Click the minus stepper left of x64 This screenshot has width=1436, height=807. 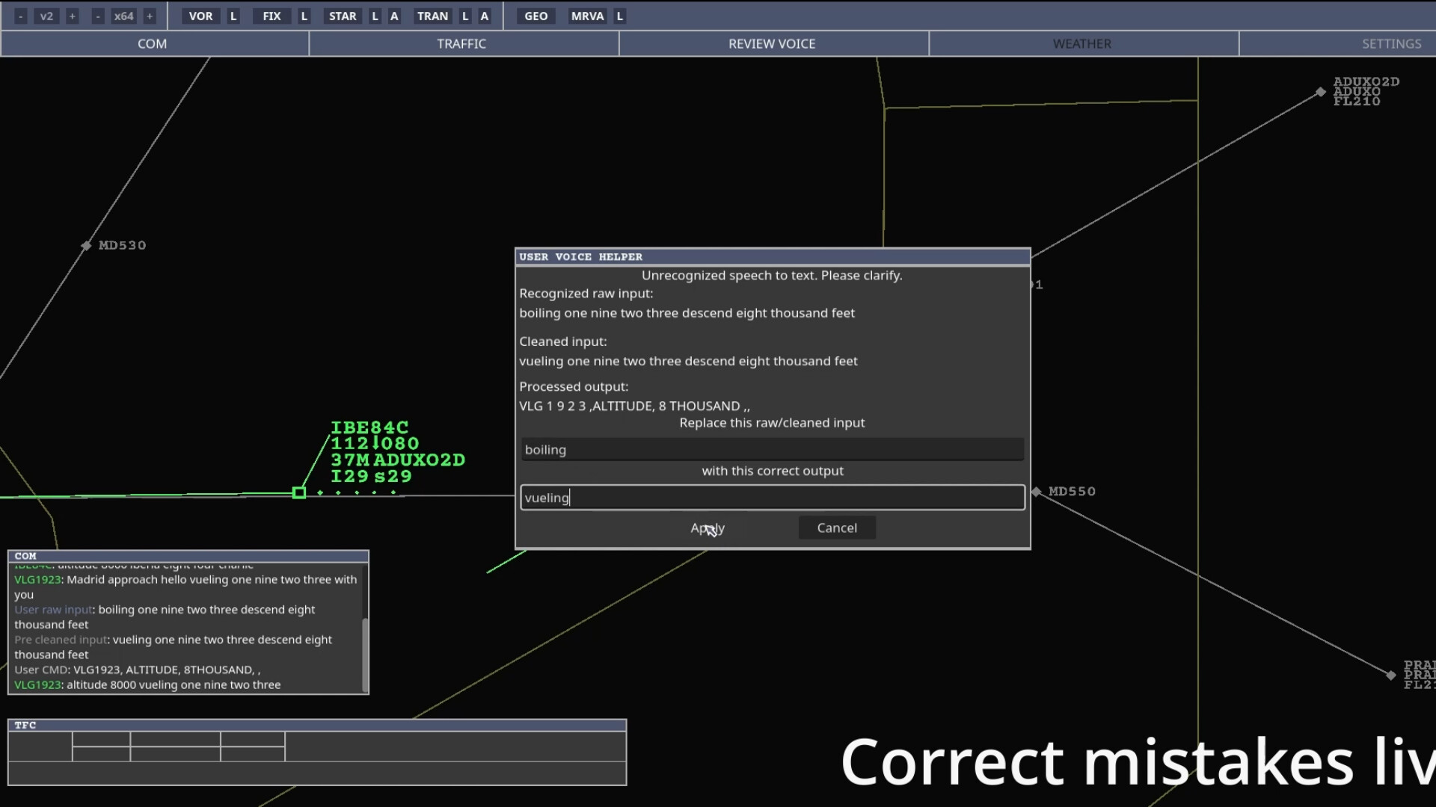point(98,16)
